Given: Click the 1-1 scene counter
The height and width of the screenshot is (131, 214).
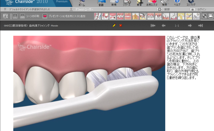Looking at the screenshot, I should [x=177, y=26].
